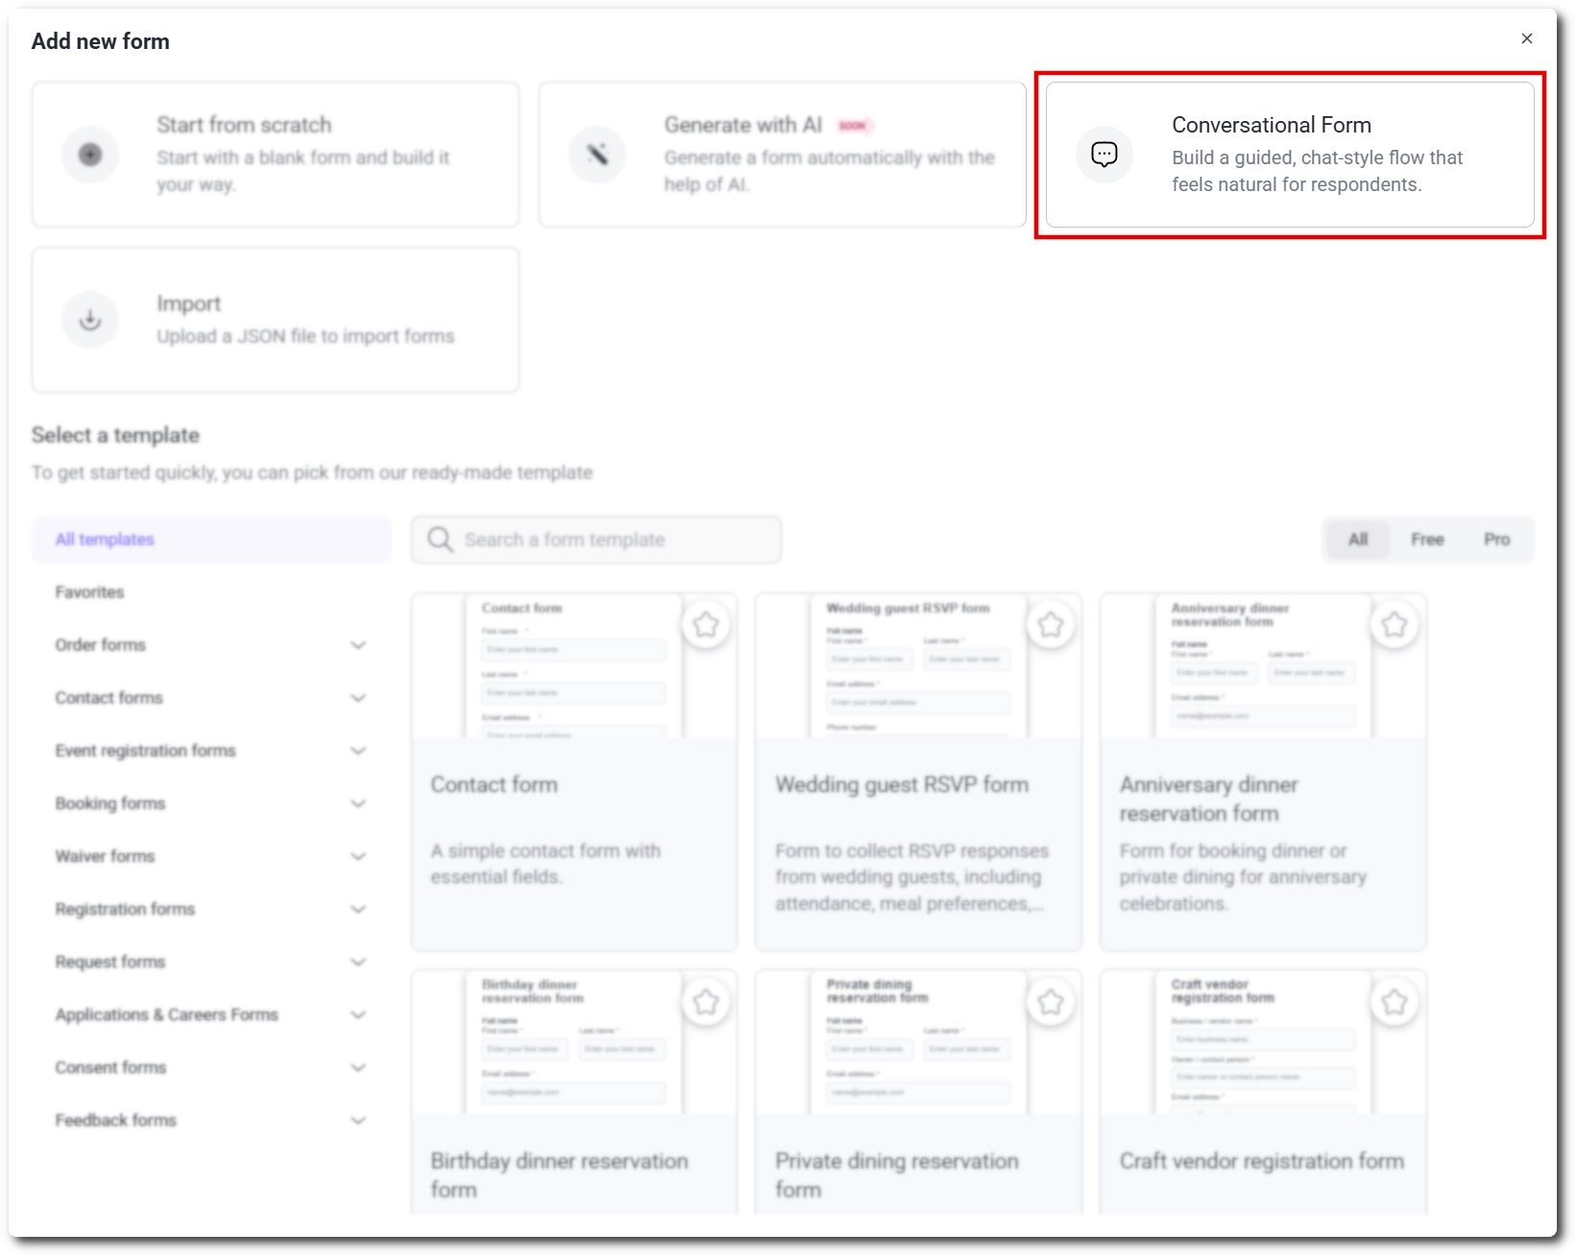Open the Wedding guest RSVP form preview
This screenshot has height=1257, width=1577.
918,666
